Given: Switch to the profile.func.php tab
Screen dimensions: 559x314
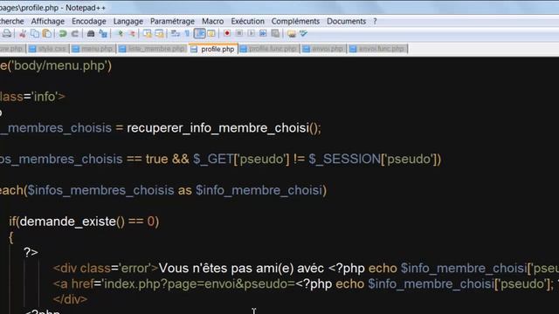Looking at the screenshot, I should coord(269,49).
